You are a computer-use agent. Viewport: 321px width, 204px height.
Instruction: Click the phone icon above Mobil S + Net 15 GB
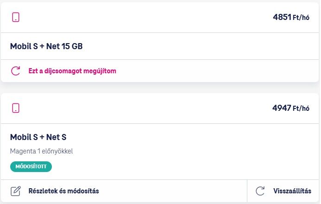click(x=16, y=17)
